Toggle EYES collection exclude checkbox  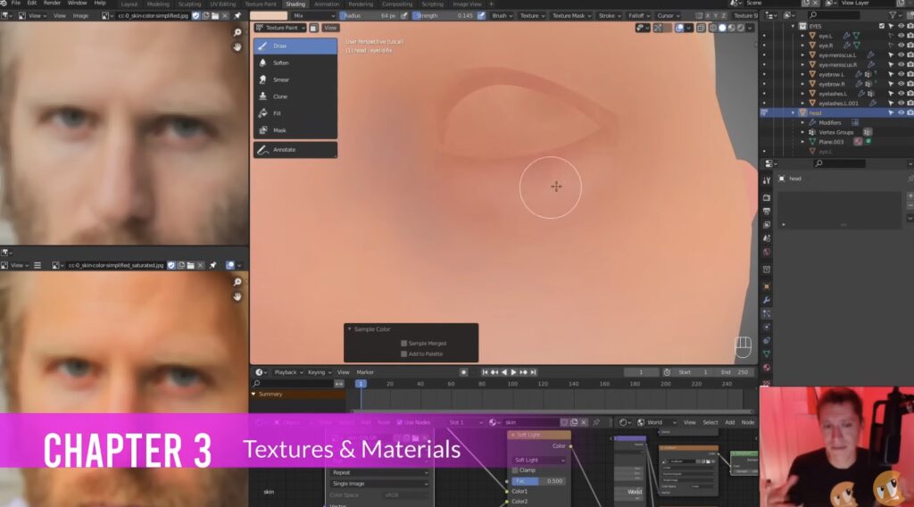click(881, 26)
